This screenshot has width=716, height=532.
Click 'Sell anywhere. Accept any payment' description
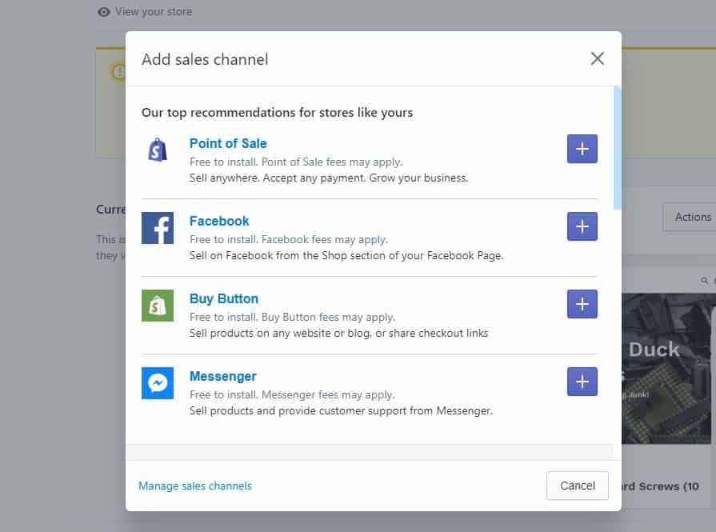(x=329, y=178)
